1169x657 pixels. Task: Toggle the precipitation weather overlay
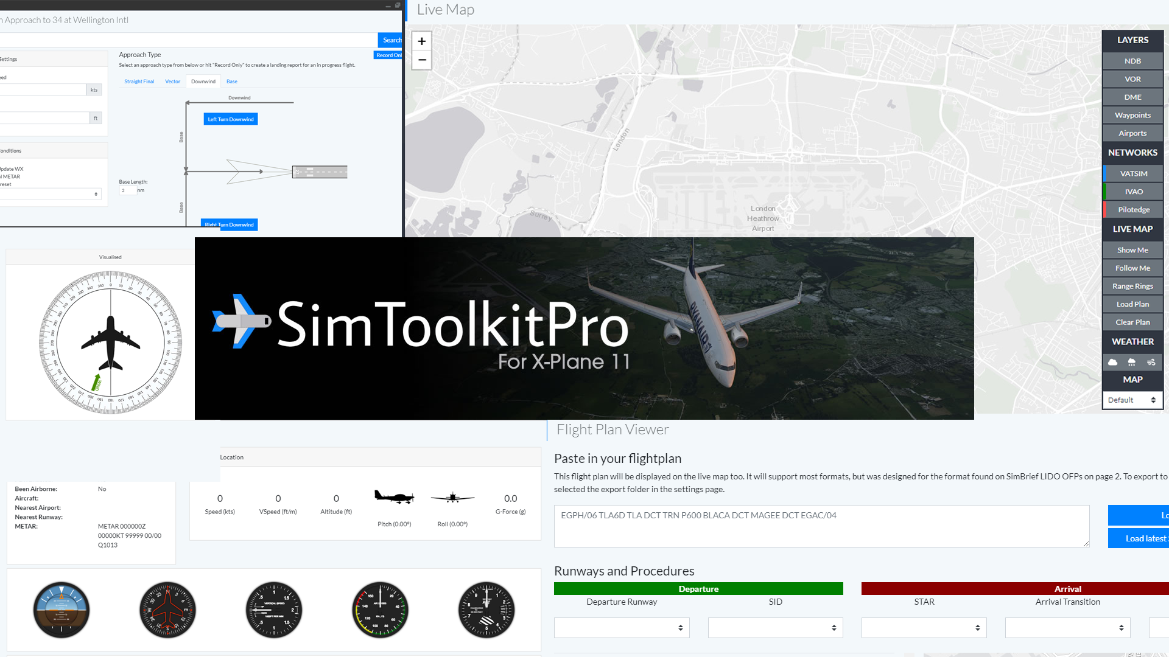(x=1132, y=362)
